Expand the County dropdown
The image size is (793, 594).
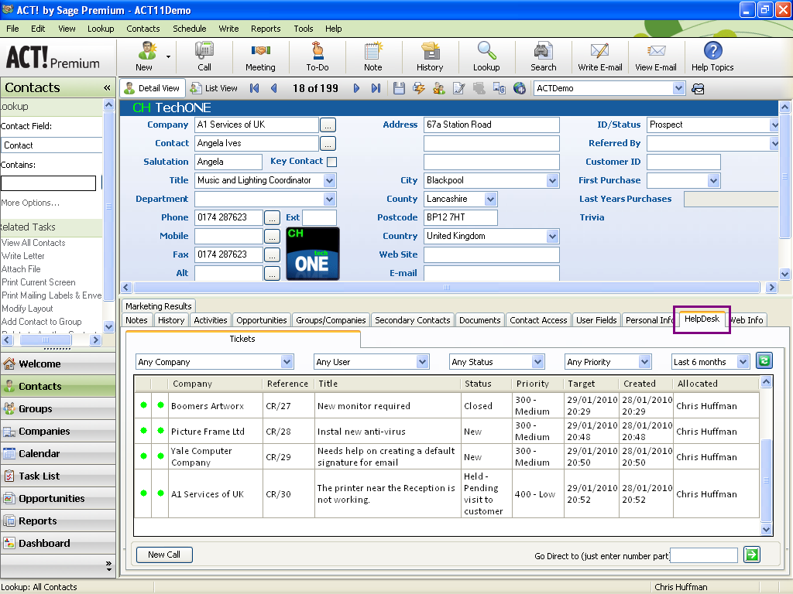click(x=490, y=199)
